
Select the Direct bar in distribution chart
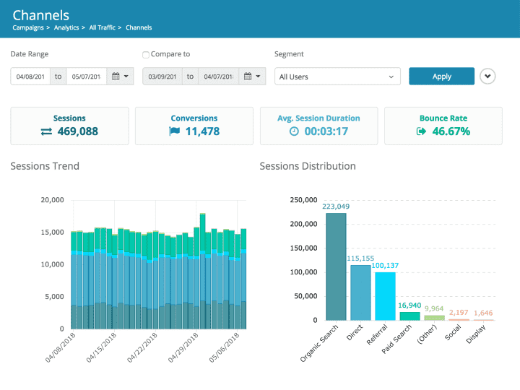pyautogui.click(x=360, y=292)
